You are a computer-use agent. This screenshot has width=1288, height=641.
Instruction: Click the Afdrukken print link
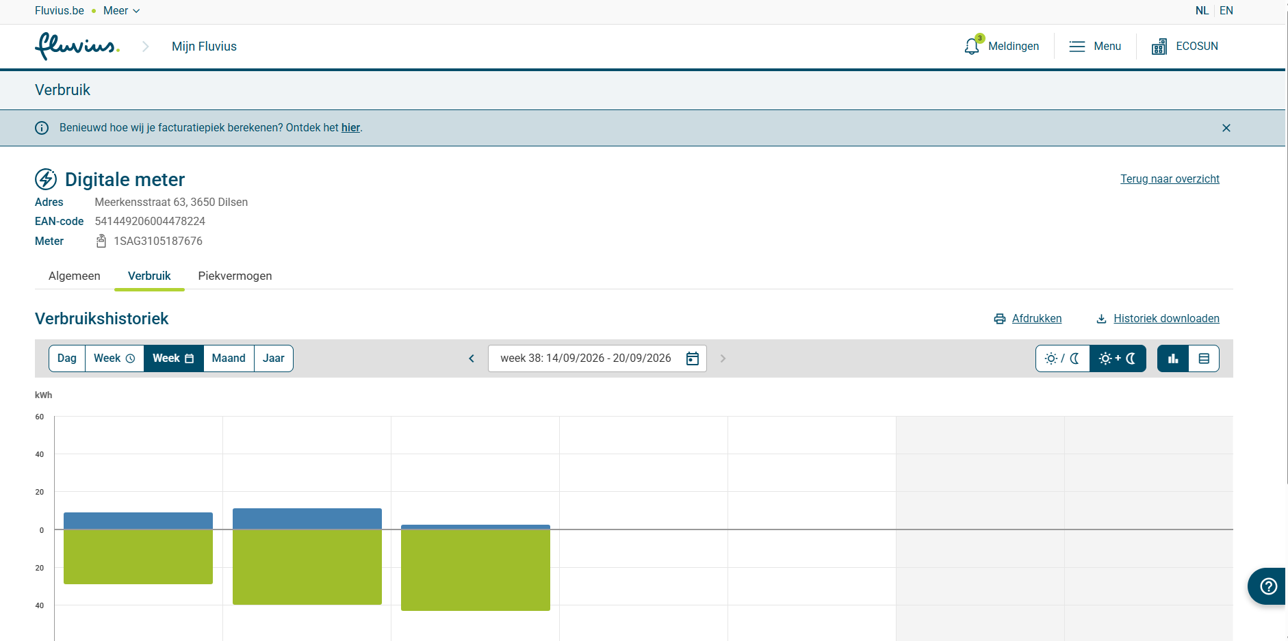[x=1028, y=319]
